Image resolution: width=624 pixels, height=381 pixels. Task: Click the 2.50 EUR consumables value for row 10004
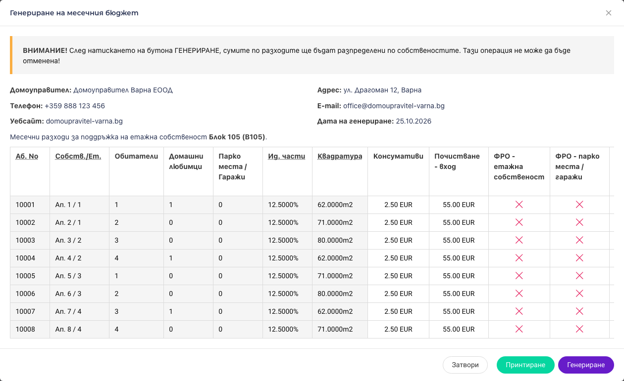(398, 258)
